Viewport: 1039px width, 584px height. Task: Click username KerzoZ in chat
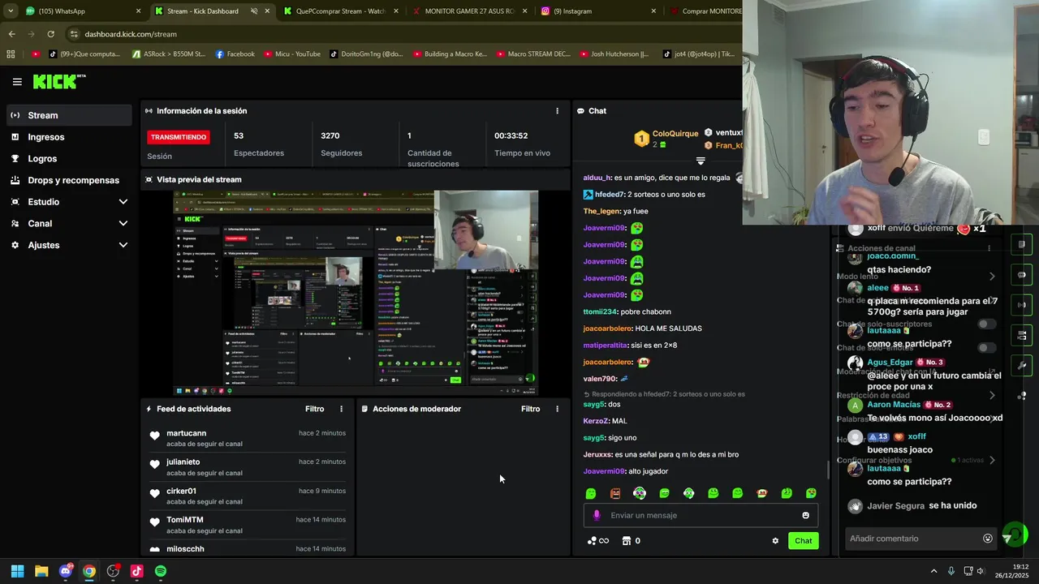pos(596,421)
